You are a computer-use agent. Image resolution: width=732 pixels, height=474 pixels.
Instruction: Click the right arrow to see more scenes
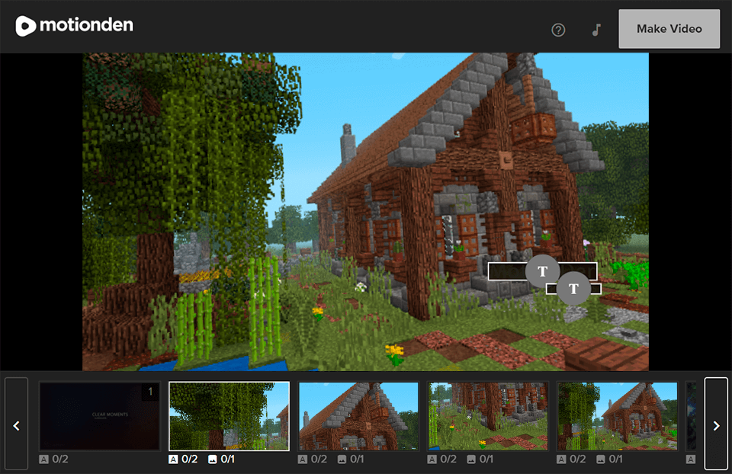point(716,426)
